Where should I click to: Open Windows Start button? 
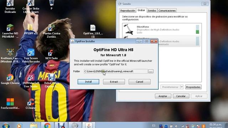6,126
